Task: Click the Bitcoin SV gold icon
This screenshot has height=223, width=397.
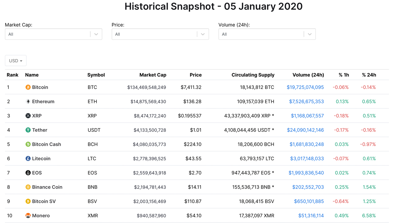Action: [28, 201]
